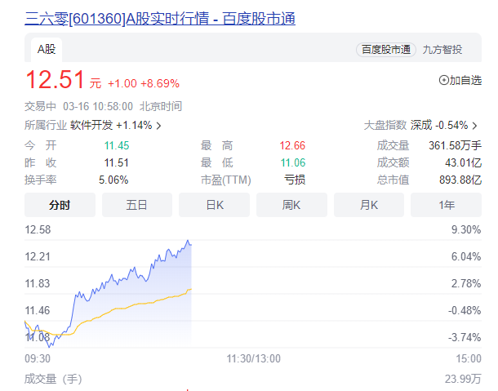Click volume scale 23.99万
The width and height of the screenshot is (498, 391).
tap(463, 379)
